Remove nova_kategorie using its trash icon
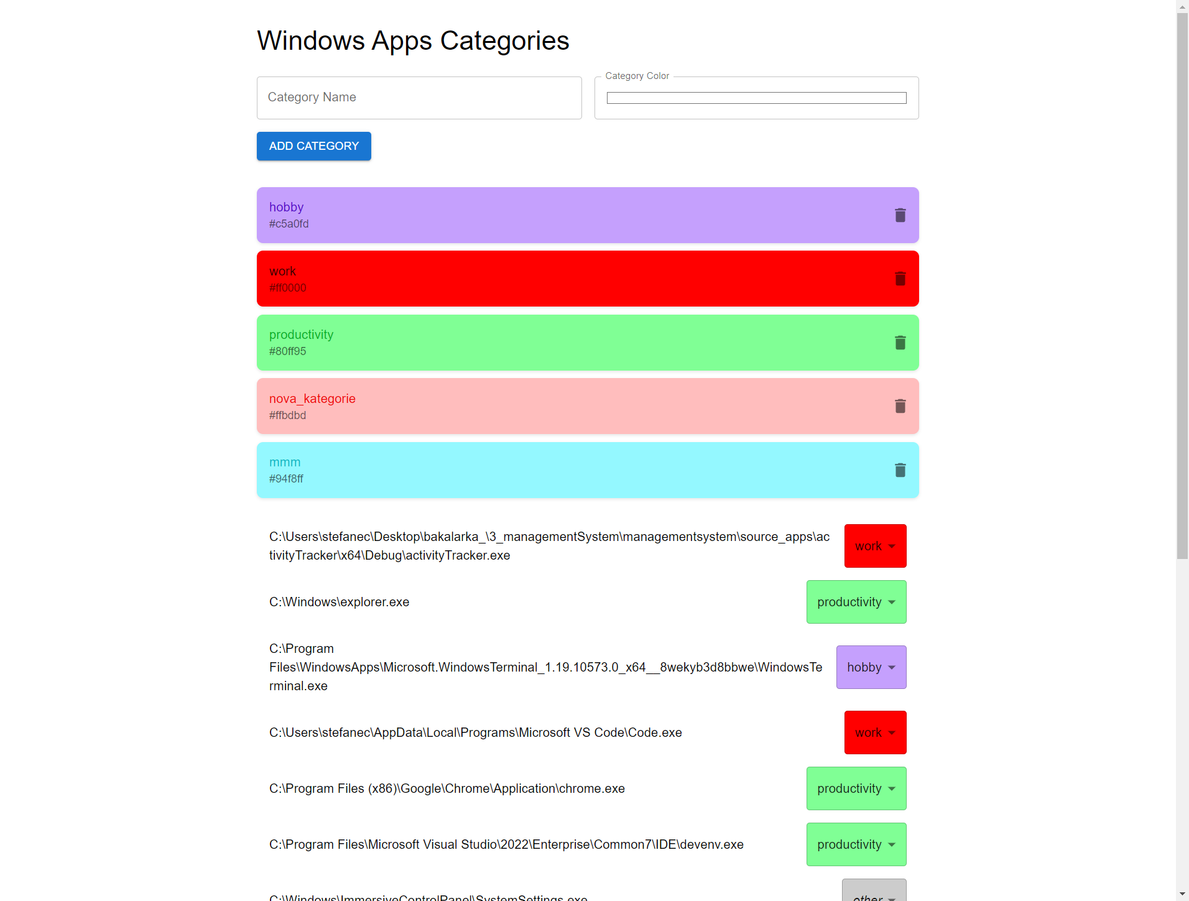 [x=900, y=406]
